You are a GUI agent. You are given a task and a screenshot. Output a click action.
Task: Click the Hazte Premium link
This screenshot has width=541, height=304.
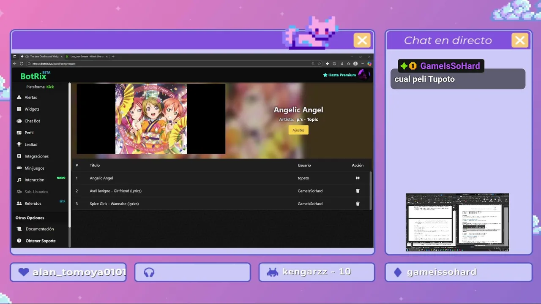[x=339, y=75]
